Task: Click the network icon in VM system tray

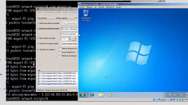Action: [x=178, y=95]
